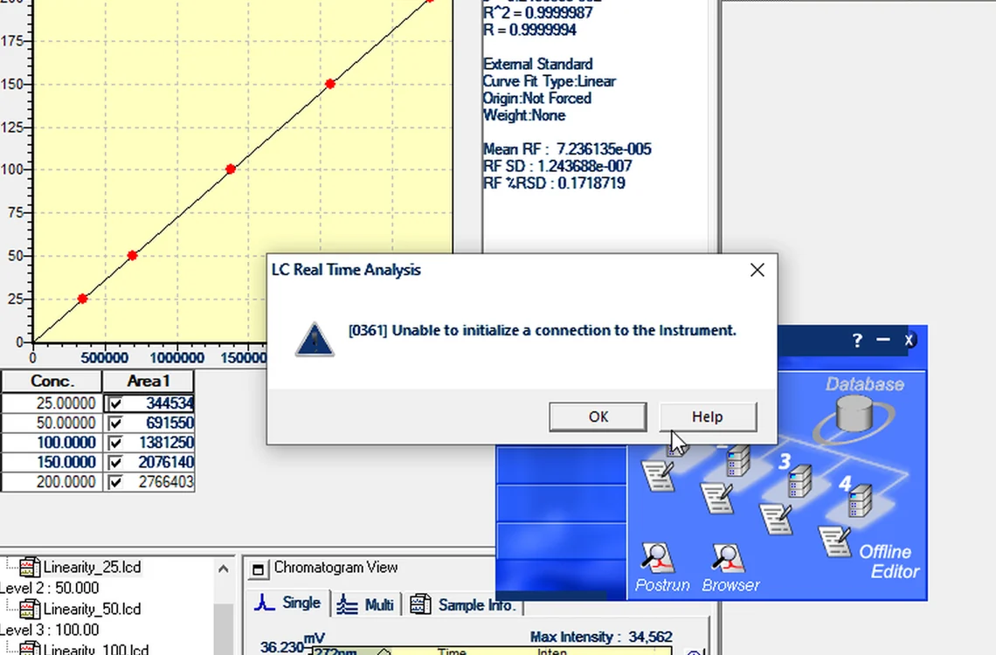Image resolution: width=996 pixels, height=655 pixels.
Task: Close the LC Real Time Analysis dialog
Action: (x=757, y=271)
